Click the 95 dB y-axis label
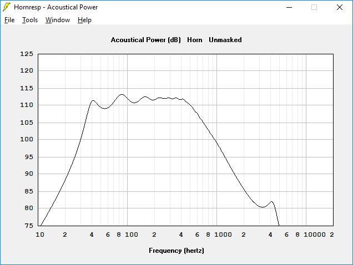This screenshot has height=265, width=353. pos(29,157)
